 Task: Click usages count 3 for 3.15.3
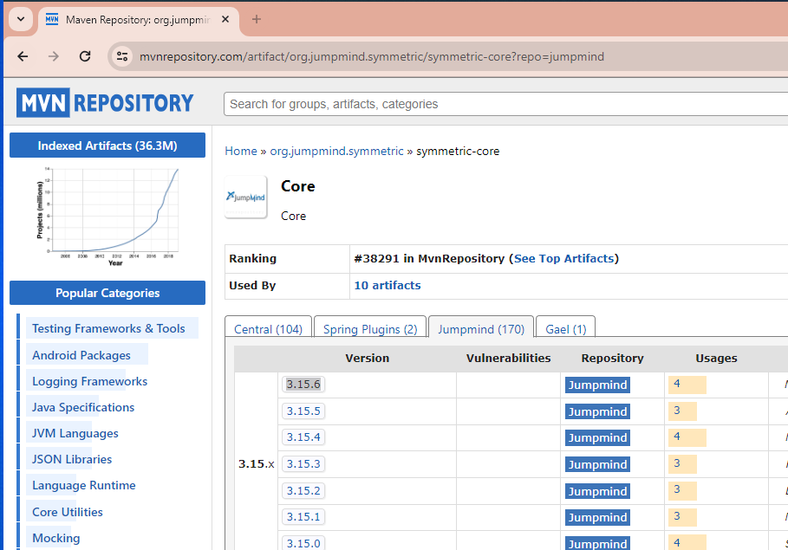[677, 463]
